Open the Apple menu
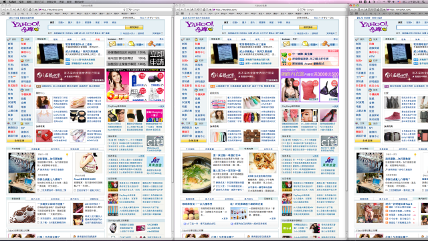This screenshot has height=241, width=428. click(5, 1)
